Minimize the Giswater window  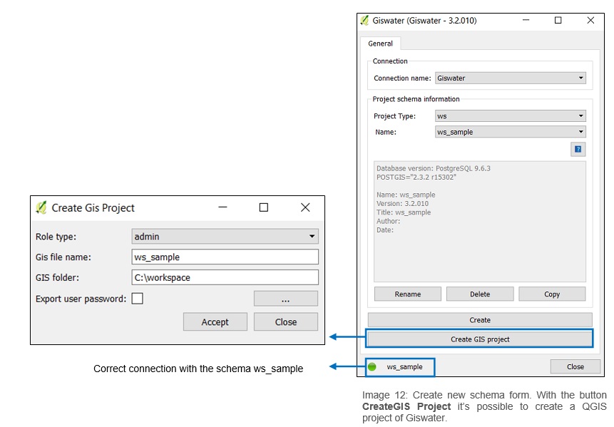coord(526,20)
